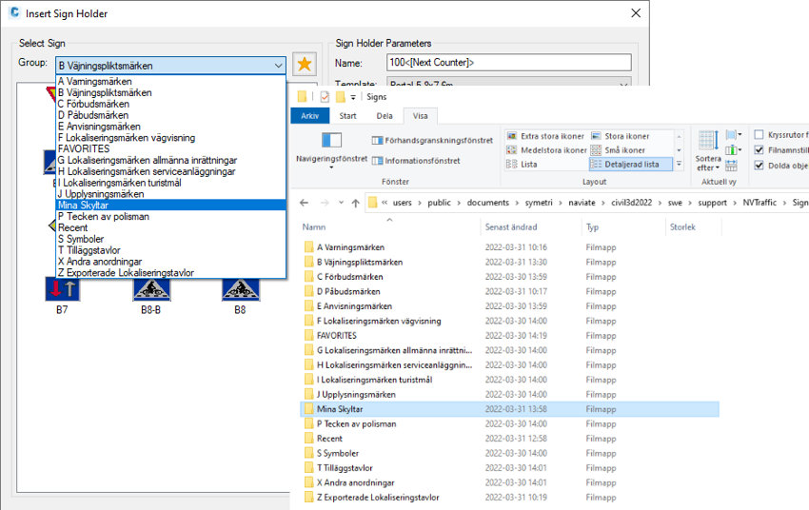Choose S Symboler in dropdown list
Screen dimensions: 809x510
[170, 239]
